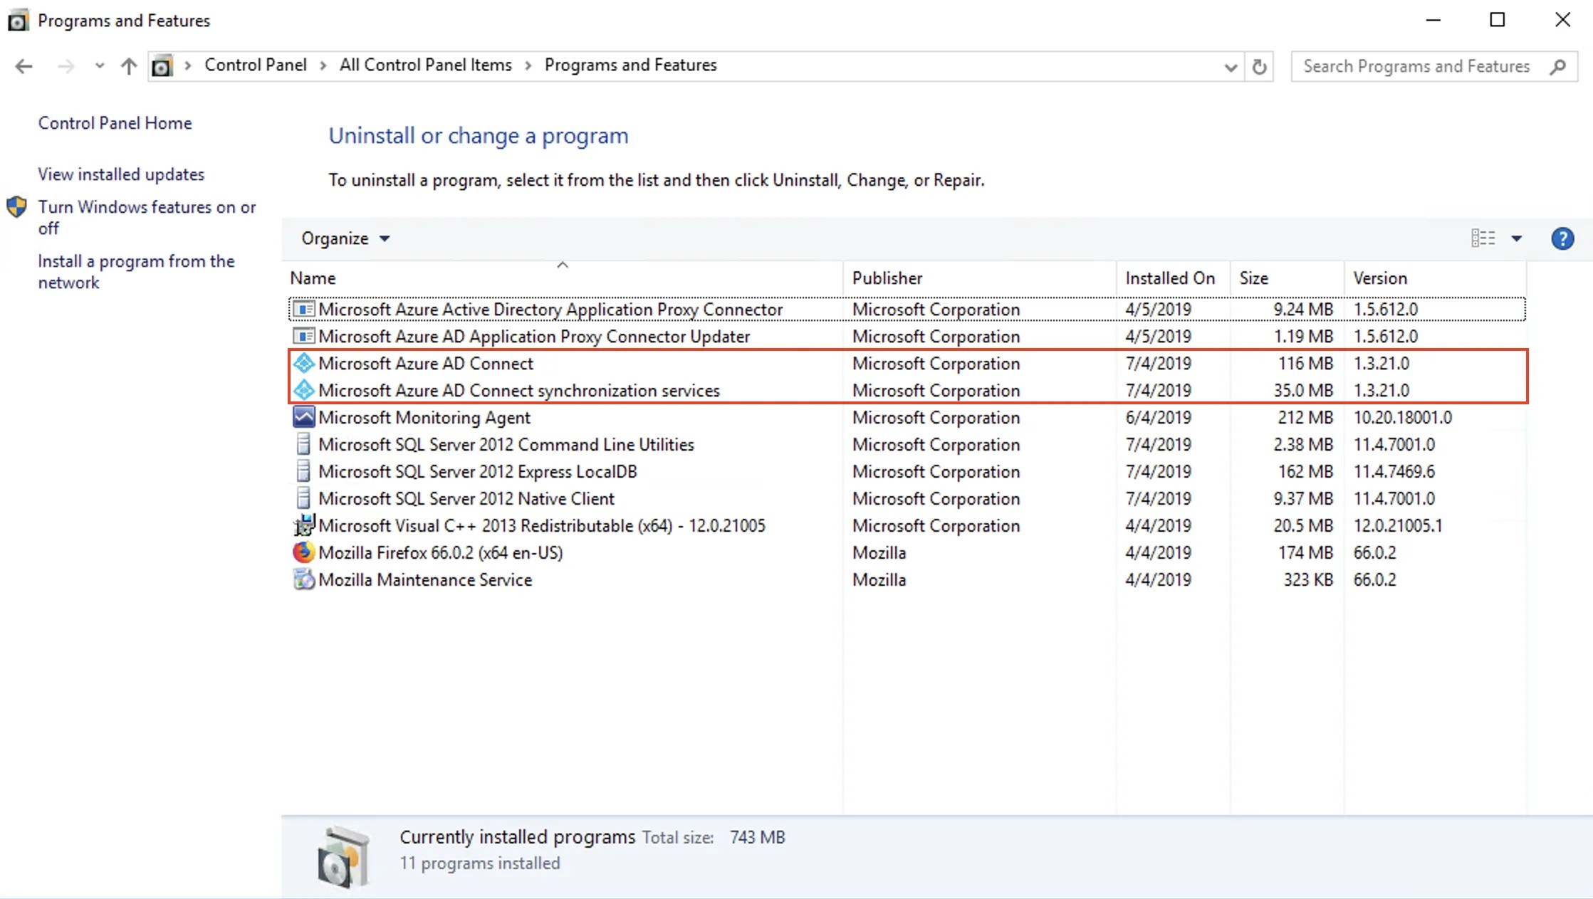Viewport: 1593px width, 899px height.
Task: Click SQL Server 2012 Native Client icon
Action: [x=303, y=498]
